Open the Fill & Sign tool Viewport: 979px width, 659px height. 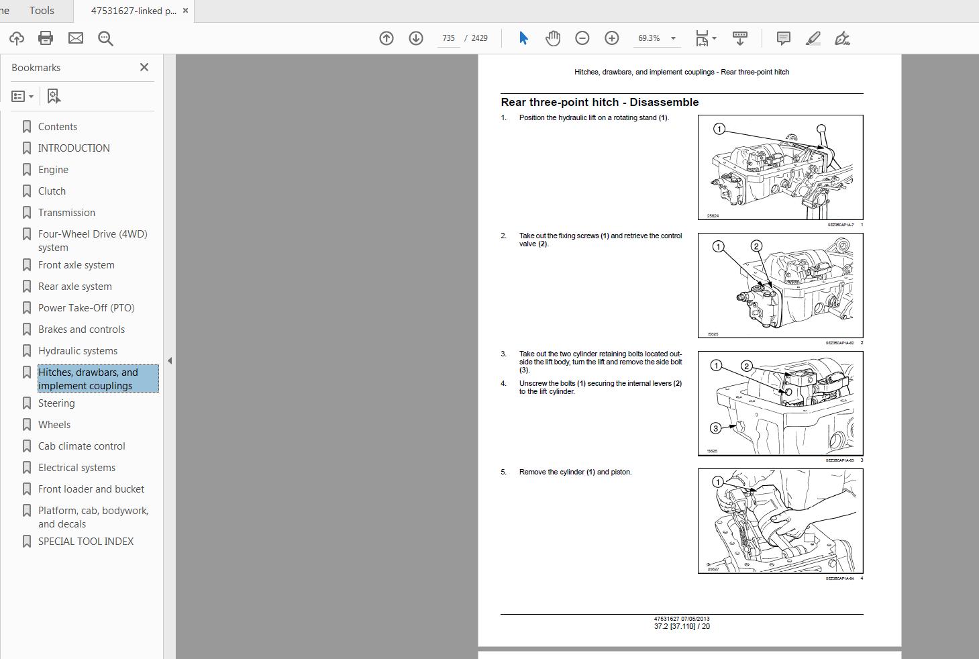point(843,38)
